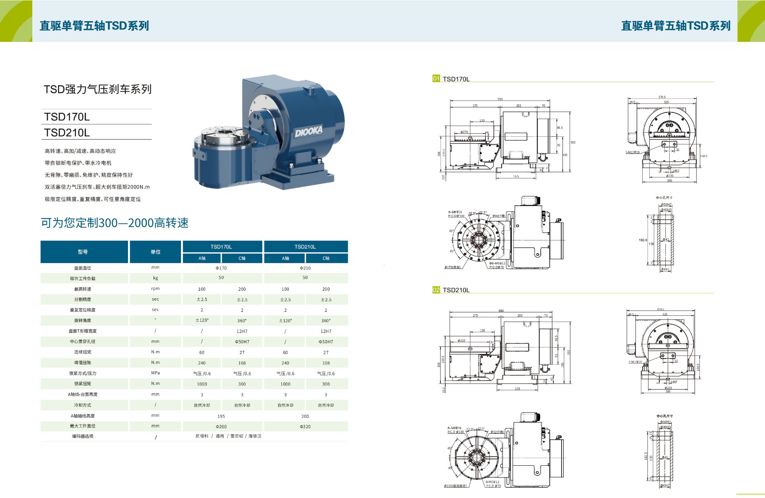Click TSD170L model name under the series heading
Screen dimensions: 765x498
tap(67, 117)
